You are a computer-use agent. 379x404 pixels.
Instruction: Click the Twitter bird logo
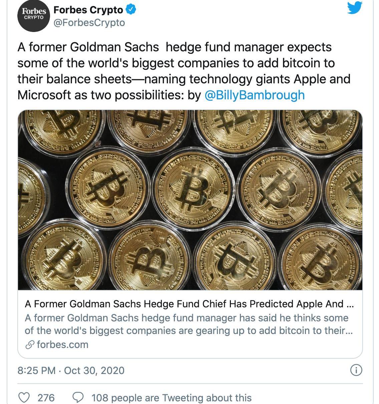(354, 7)
